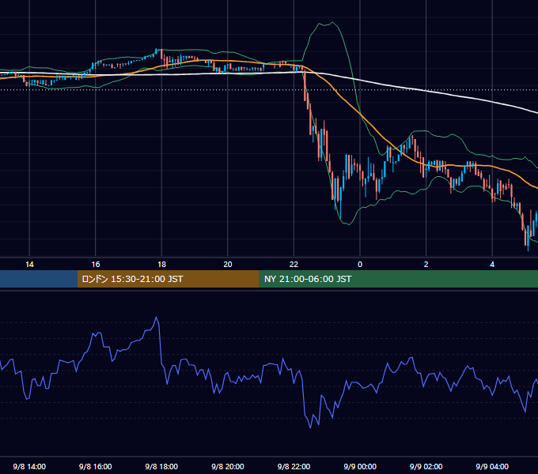The height and width of the screenshot is (474, 538).
Task: Click the '9/9 00:00' label on the lower axis
Action: [x=360, y=466]
